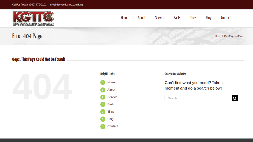253x142 pixels.
Task: Open Service in the top navigation
Action: [x=160, y=18]
